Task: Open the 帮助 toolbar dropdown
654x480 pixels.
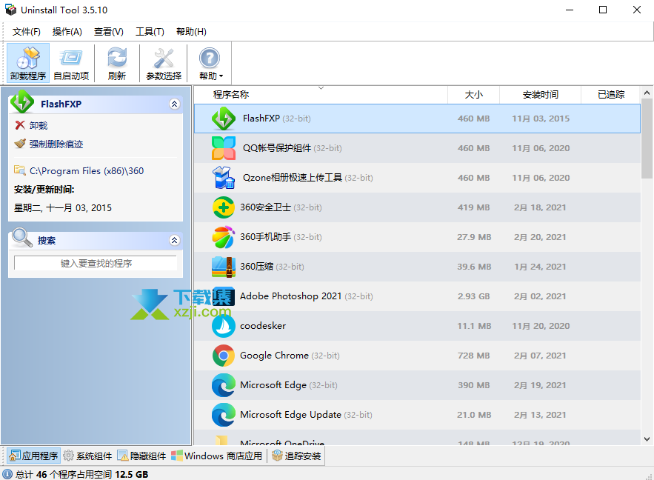Action: point(210,63)
